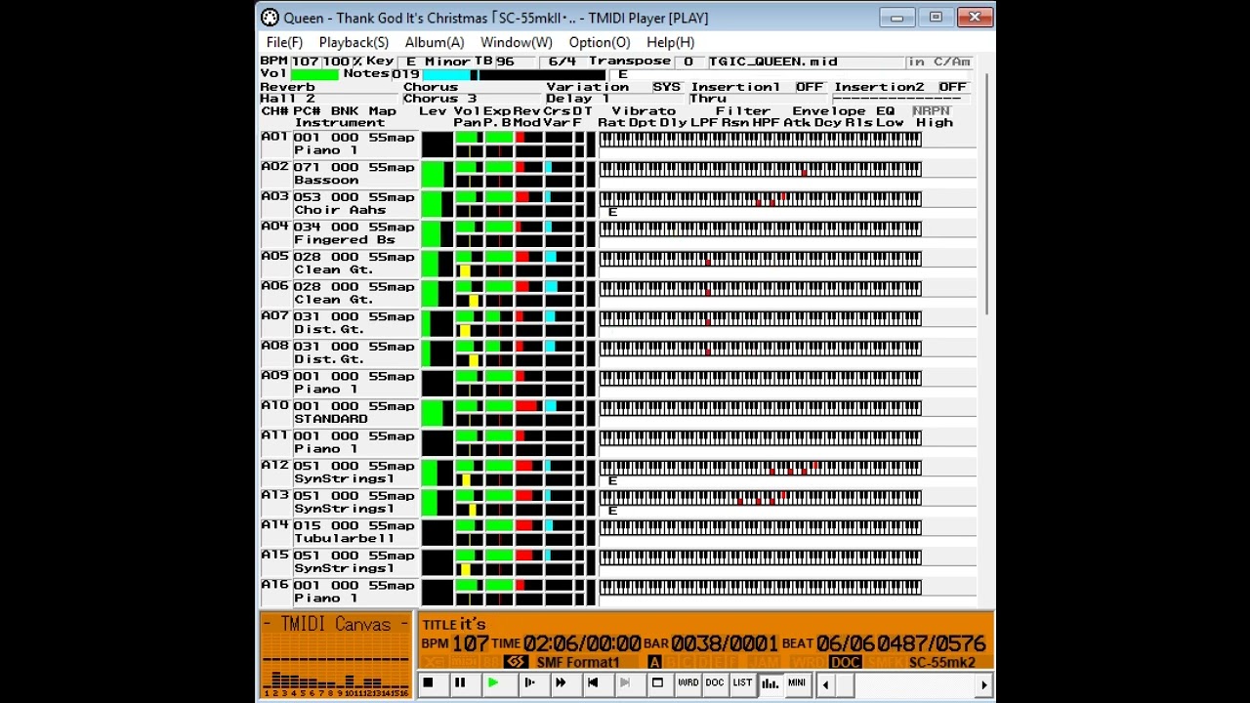Toggle the Insertion2 OFF switch
This screenshot has width=1250, height=703.
click(952, 87)
